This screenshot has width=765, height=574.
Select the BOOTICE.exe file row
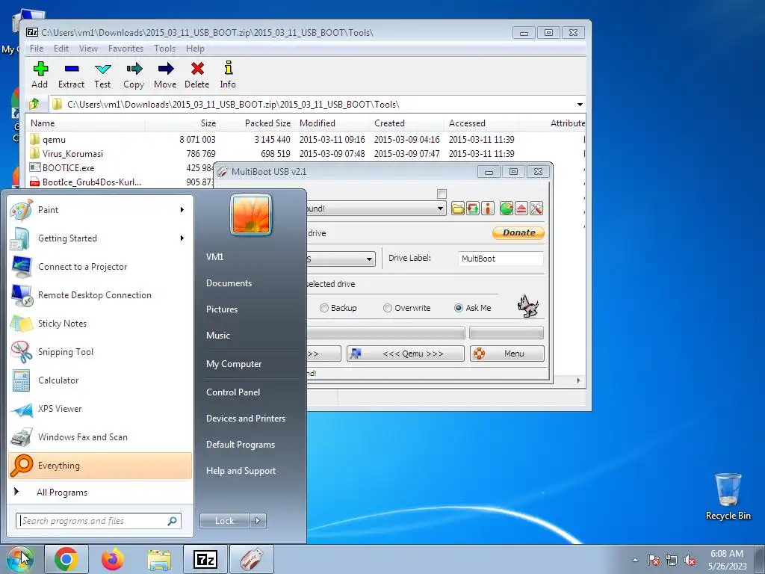pos(120,168)
